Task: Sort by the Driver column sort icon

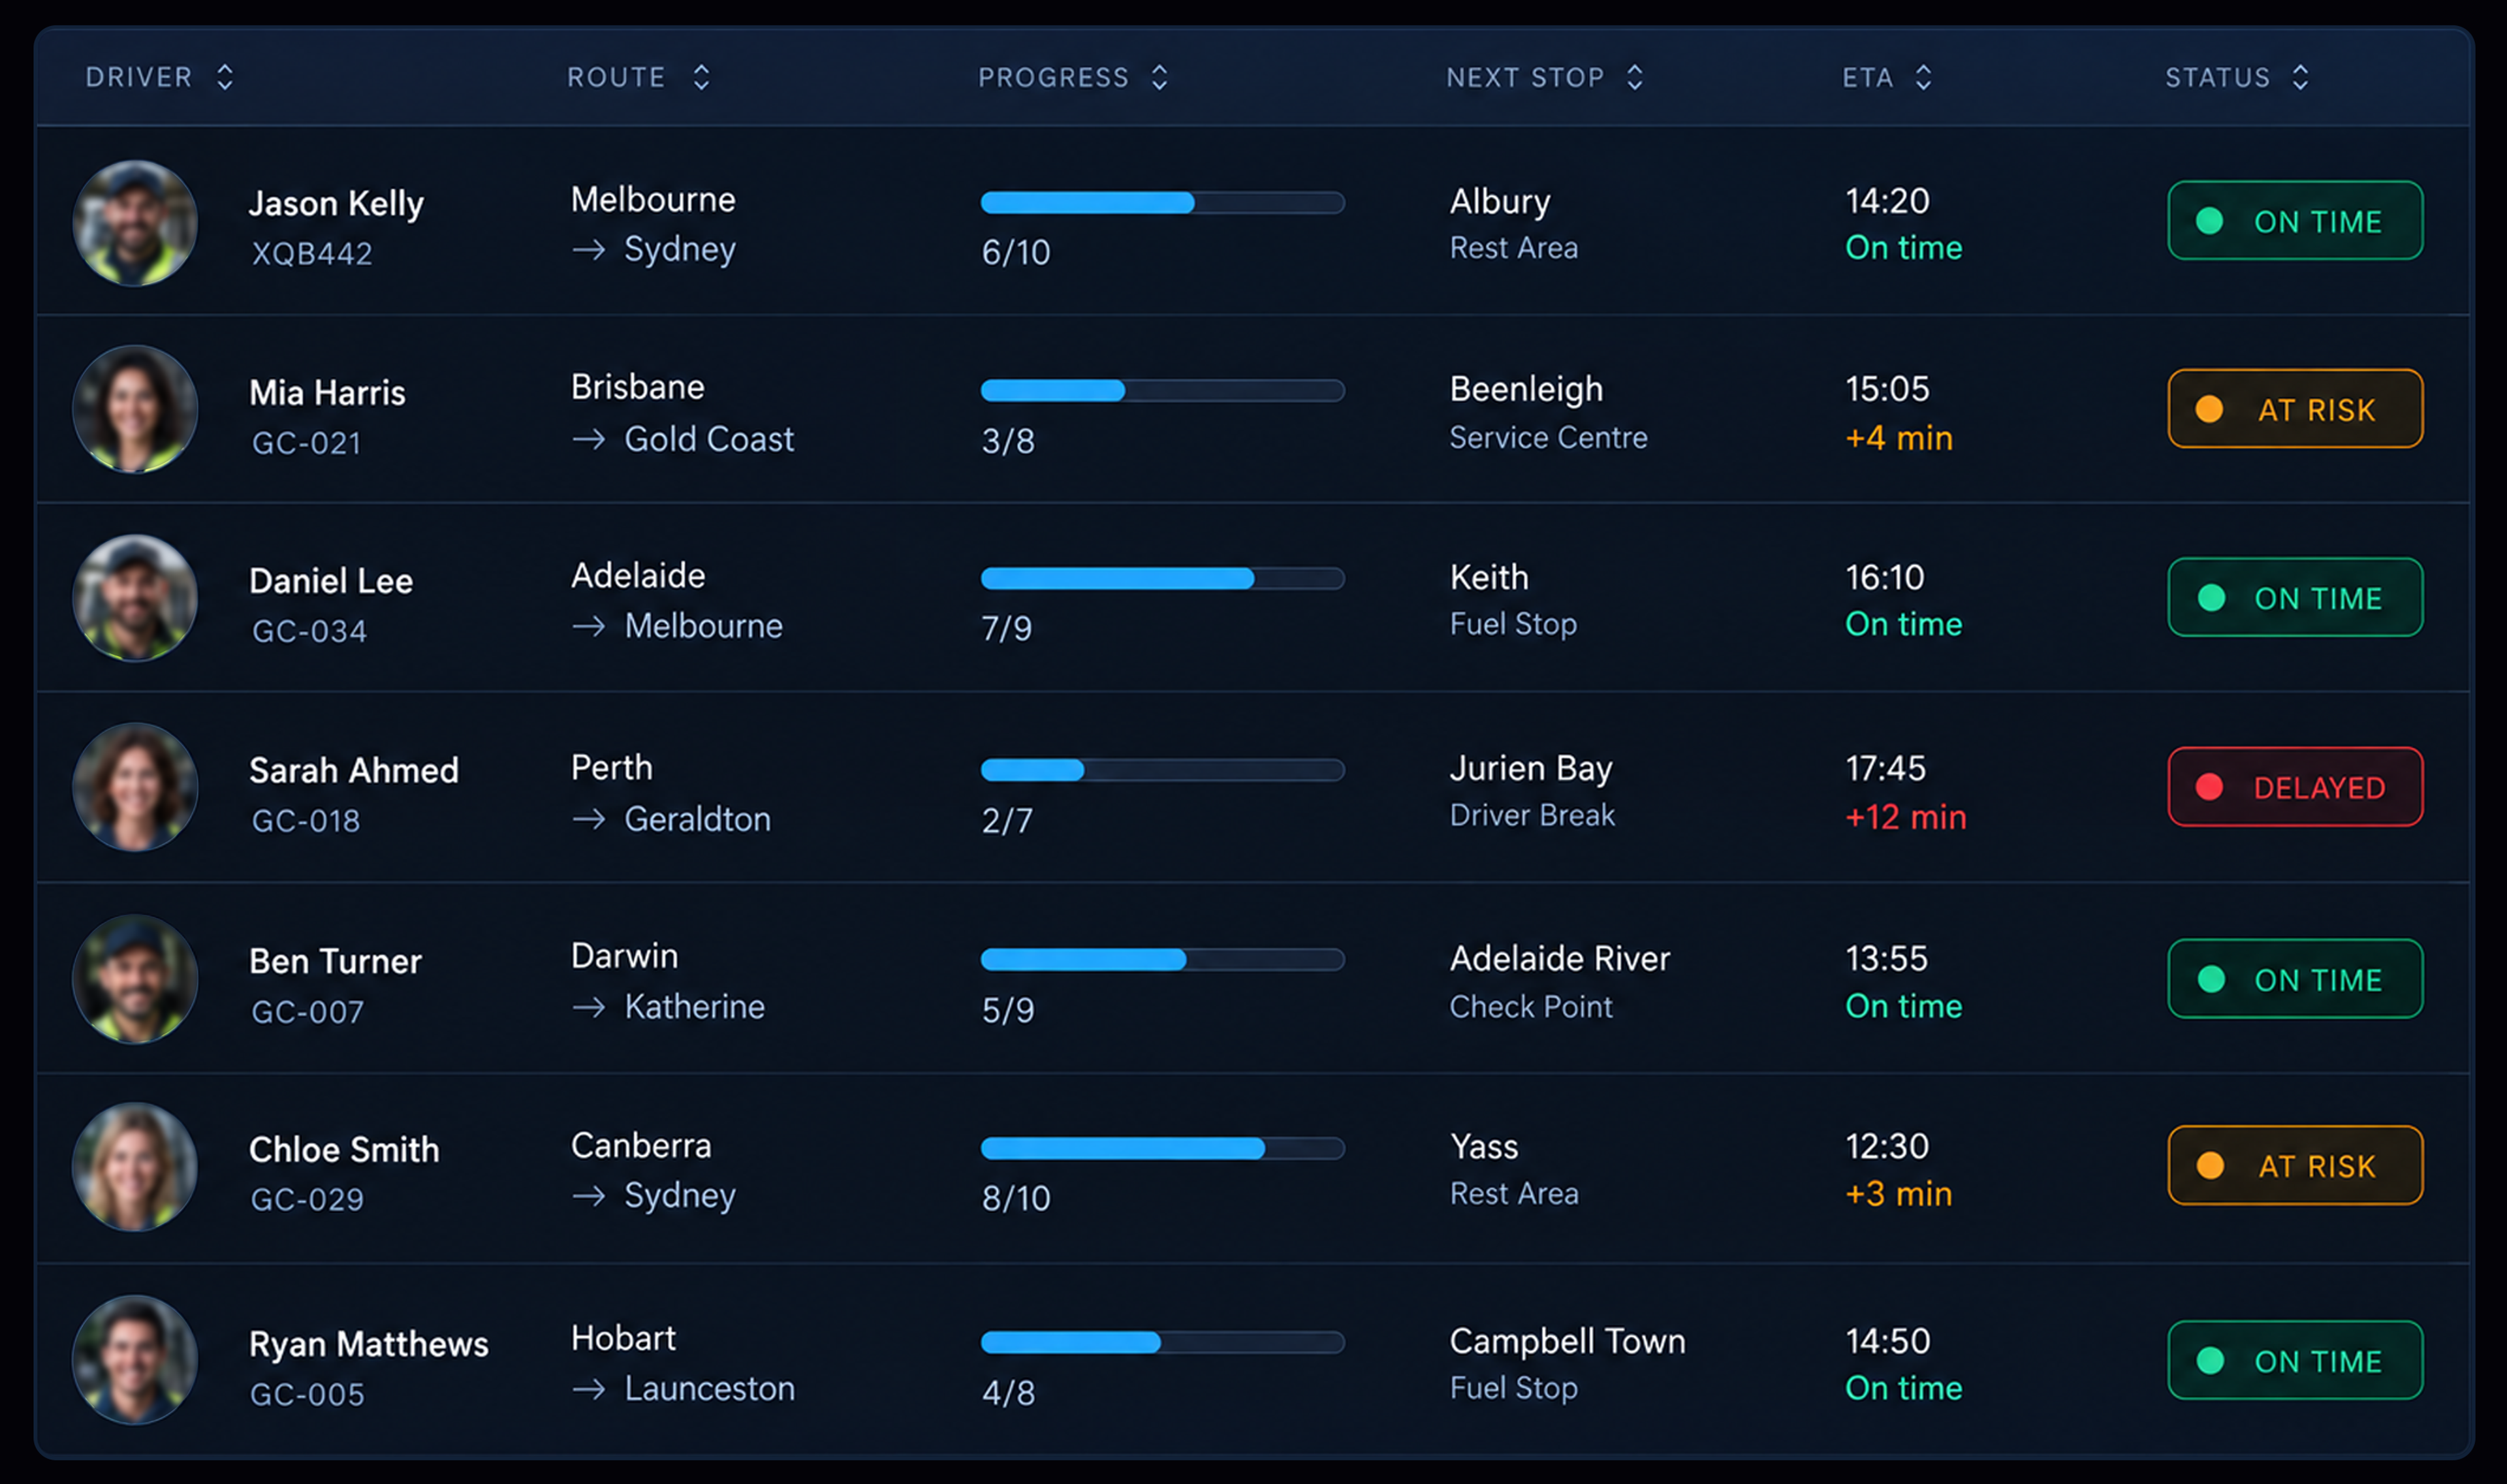Action: click(225, 77)
